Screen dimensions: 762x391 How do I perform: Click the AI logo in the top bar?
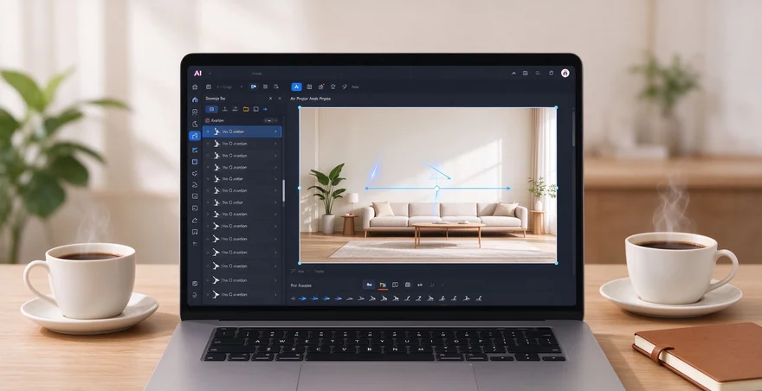pos(197,74)
